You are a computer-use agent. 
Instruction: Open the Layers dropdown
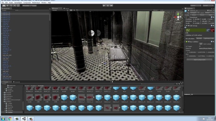click(196, 6)
